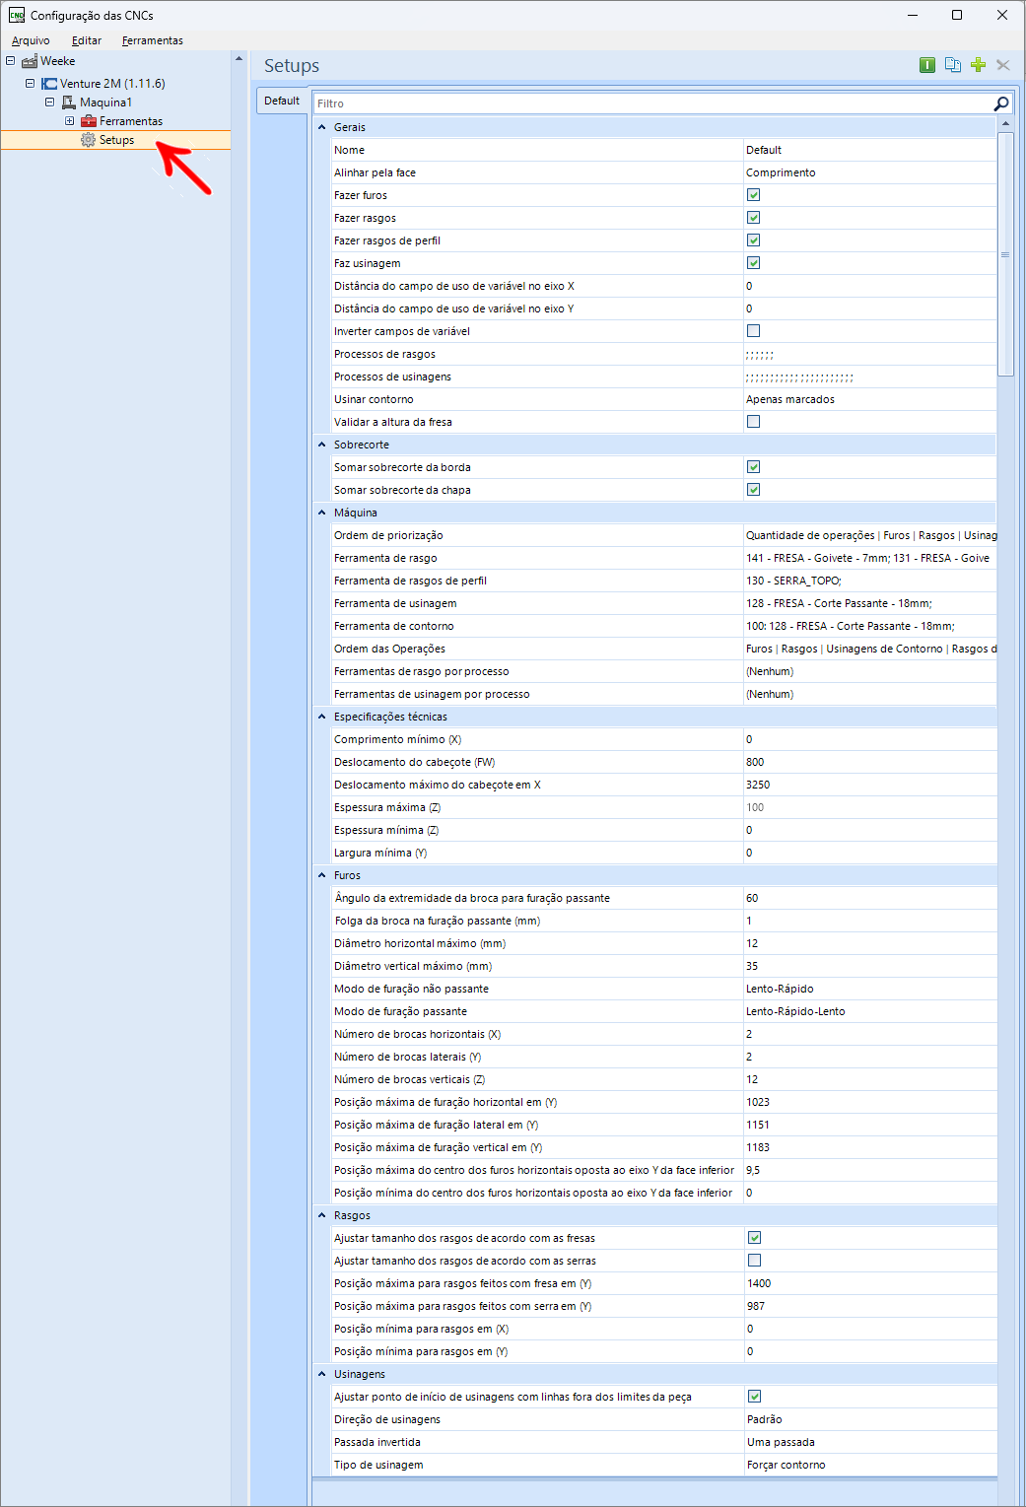The height and width of the screenshot is (1507, 1026).
Task: Click the magnifier search icon in Filtro
Action: tap(1001, 103)
